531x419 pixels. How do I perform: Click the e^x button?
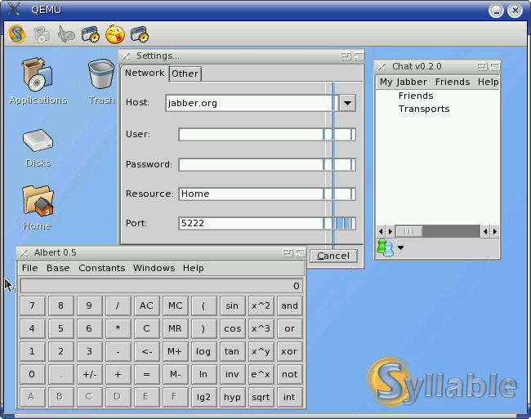(261, 374)
